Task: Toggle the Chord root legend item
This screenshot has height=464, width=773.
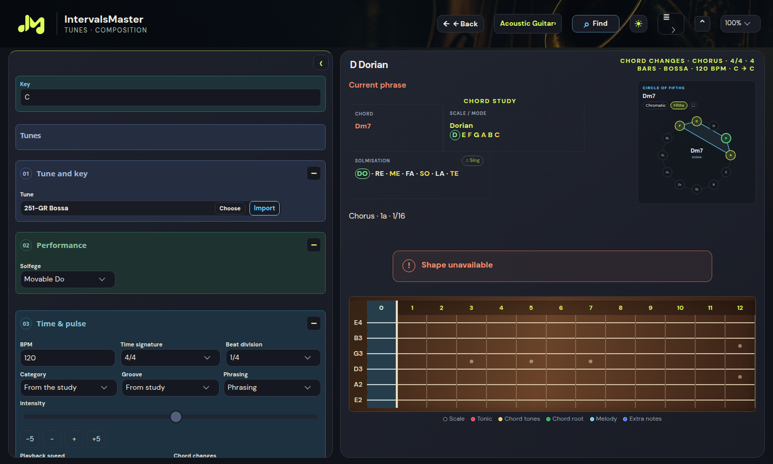Action: click(x=565, y=419)
